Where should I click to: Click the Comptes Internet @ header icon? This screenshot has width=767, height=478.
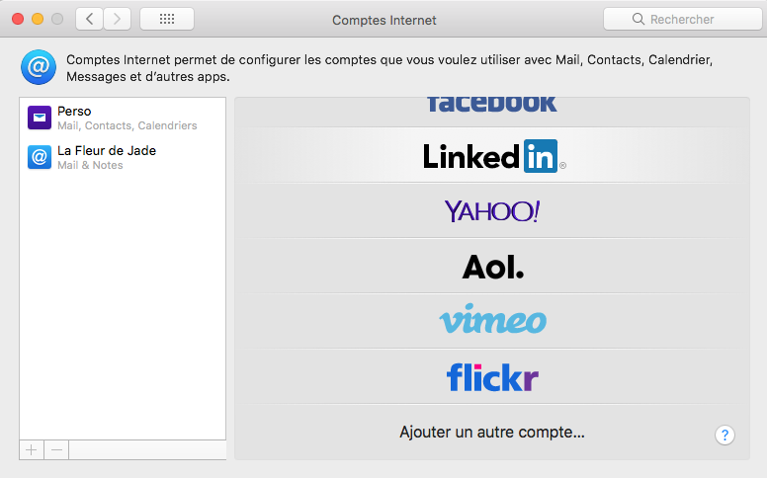tap(39, 67)
